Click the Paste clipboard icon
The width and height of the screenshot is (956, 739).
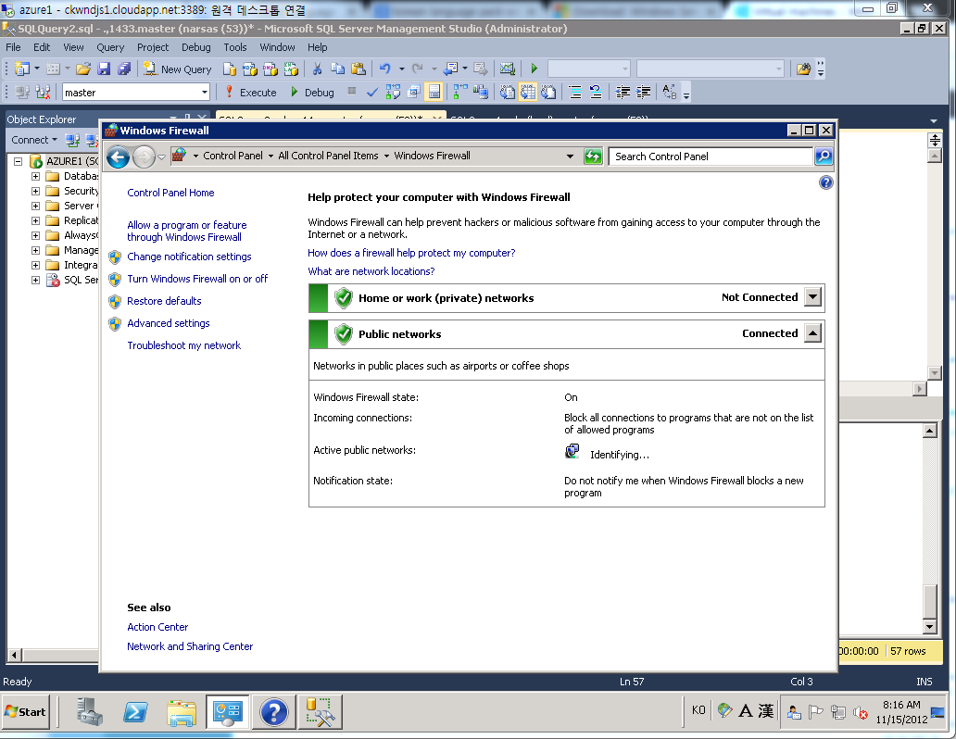coord(358,69)
